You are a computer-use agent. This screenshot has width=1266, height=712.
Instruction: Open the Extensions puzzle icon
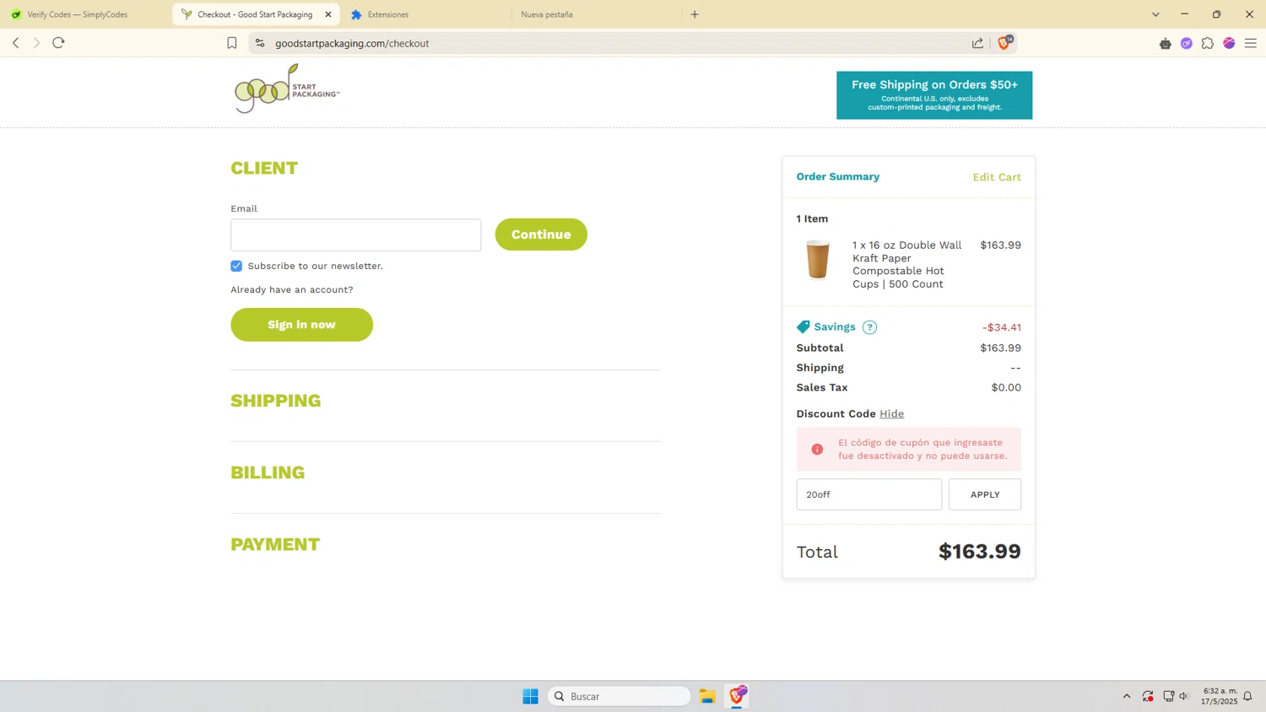[x=1208, y=43]
